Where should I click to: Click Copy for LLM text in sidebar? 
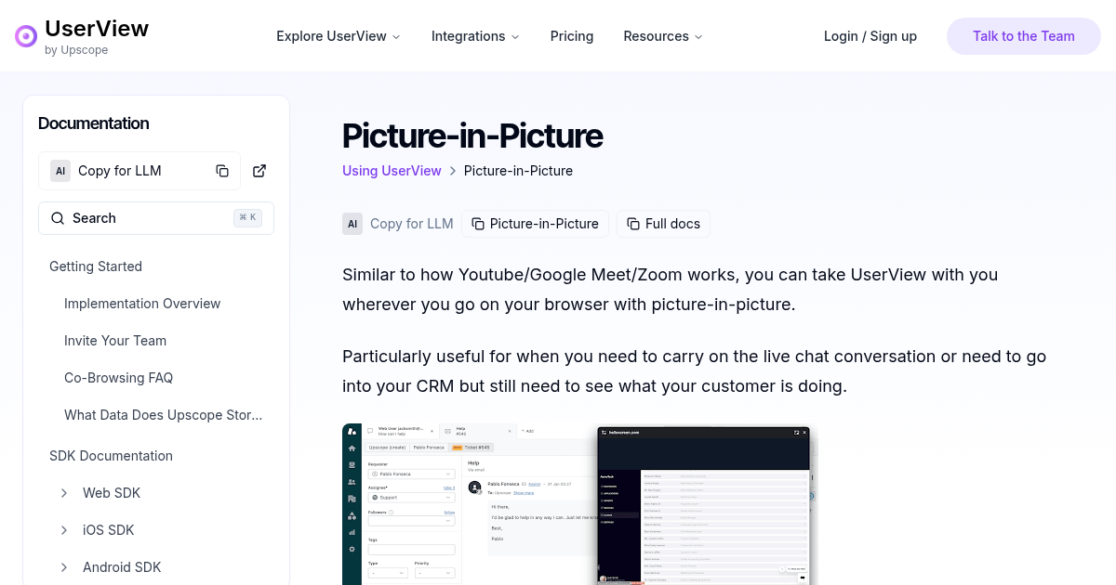pyautogui.click(x=120, y=171)
